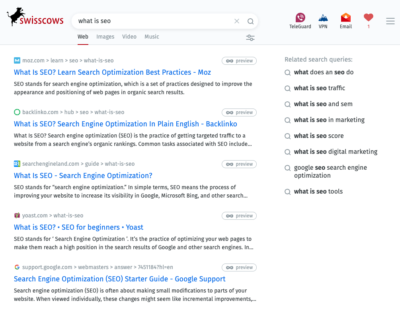400x310 pixels.
Task: Click magnifier icon beside 'what is seo score'
Action: [287, 136]
